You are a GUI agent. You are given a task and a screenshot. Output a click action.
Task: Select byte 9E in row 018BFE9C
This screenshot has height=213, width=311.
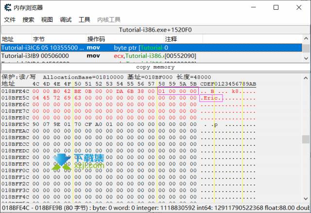coord(56,124)
